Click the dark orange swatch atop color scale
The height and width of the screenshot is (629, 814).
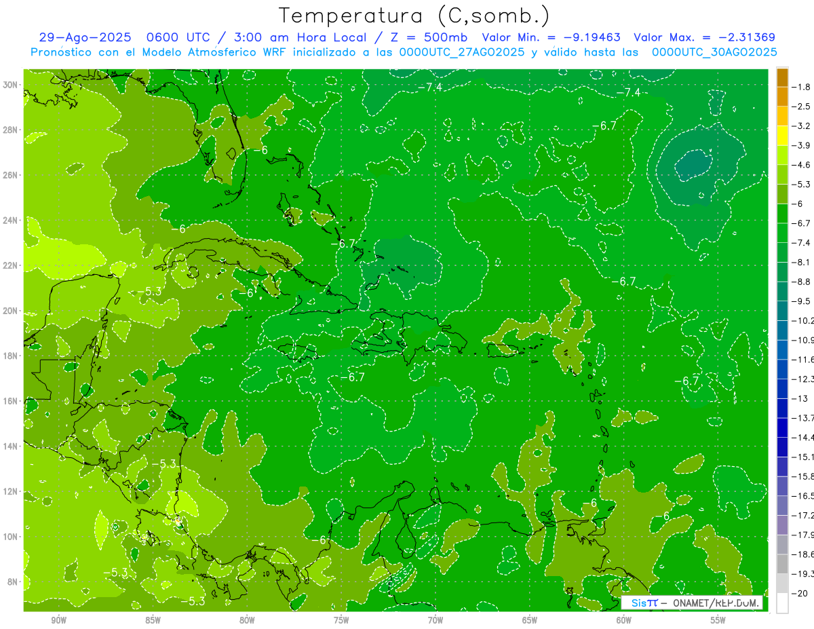point(782,77)
